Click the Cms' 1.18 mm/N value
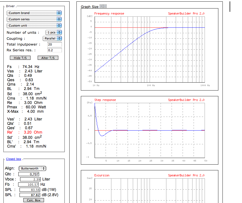The width and height of the screenshot is (242, 203). pos(27,146)
